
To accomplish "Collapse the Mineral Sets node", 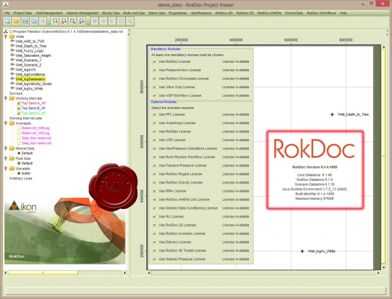I will pos(6,148).
